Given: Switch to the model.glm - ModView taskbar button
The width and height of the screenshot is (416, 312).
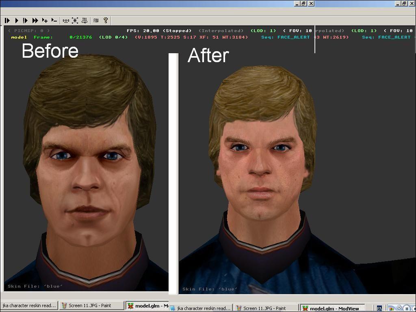Looking at the screenshot, I should [x=331, y=308].
